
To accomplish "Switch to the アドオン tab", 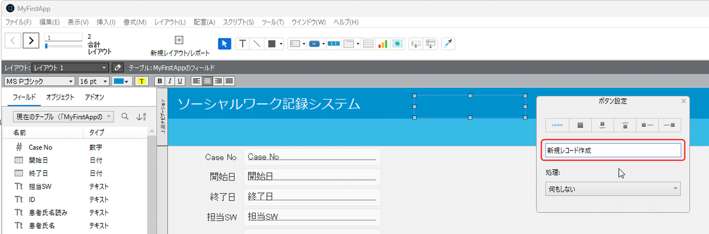I will point(94,97).
